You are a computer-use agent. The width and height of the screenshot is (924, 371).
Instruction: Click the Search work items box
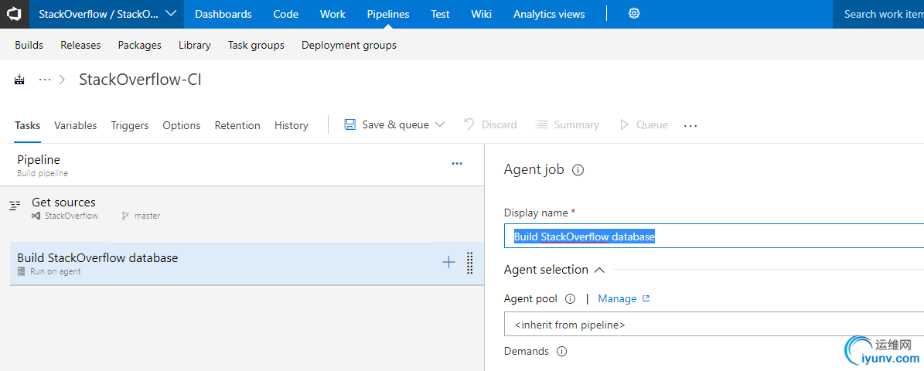coord(878,14)
